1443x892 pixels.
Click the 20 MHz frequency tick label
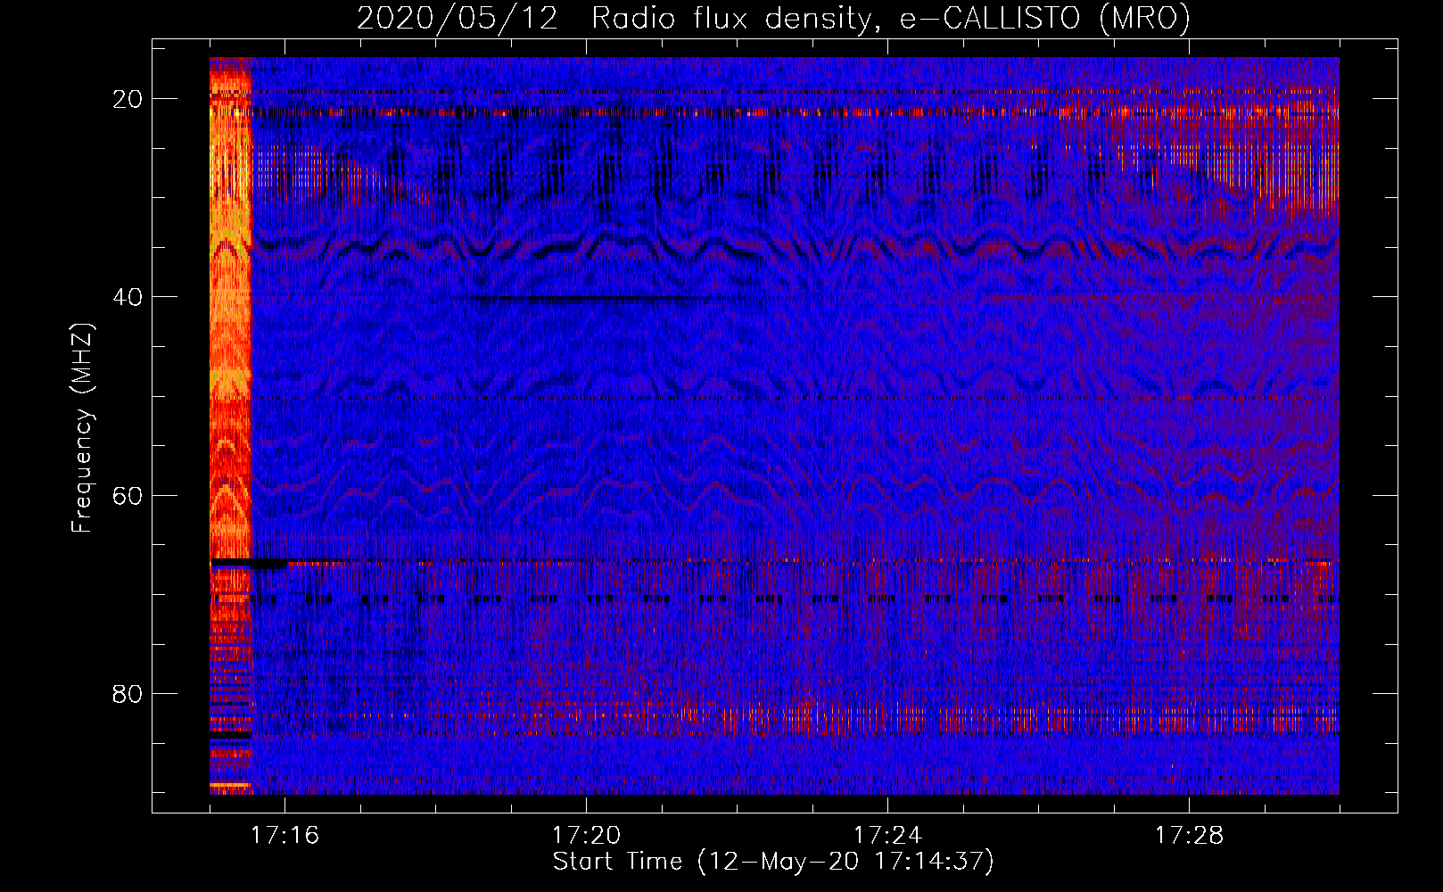[128, 99]
